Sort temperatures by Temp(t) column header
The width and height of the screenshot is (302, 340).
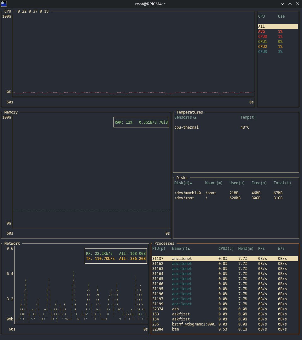tap(248, 117)
